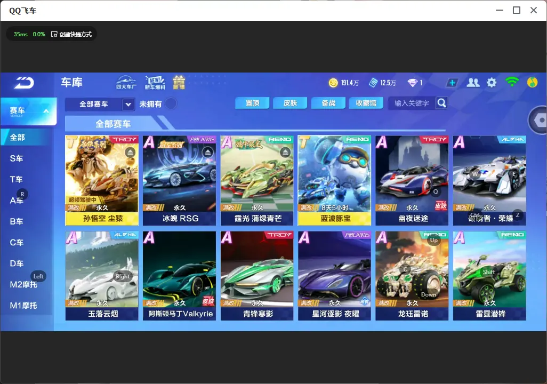Open the 四大车厂 icon
Image resolution: width=547 pixels, height=384 pixels.
pyautogui.click(x=126, y=82)
